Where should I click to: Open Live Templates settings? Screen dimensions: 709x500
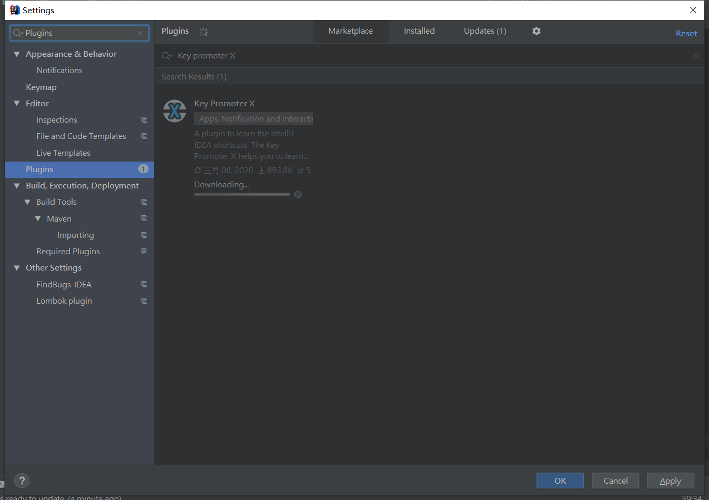coord(63,153)
